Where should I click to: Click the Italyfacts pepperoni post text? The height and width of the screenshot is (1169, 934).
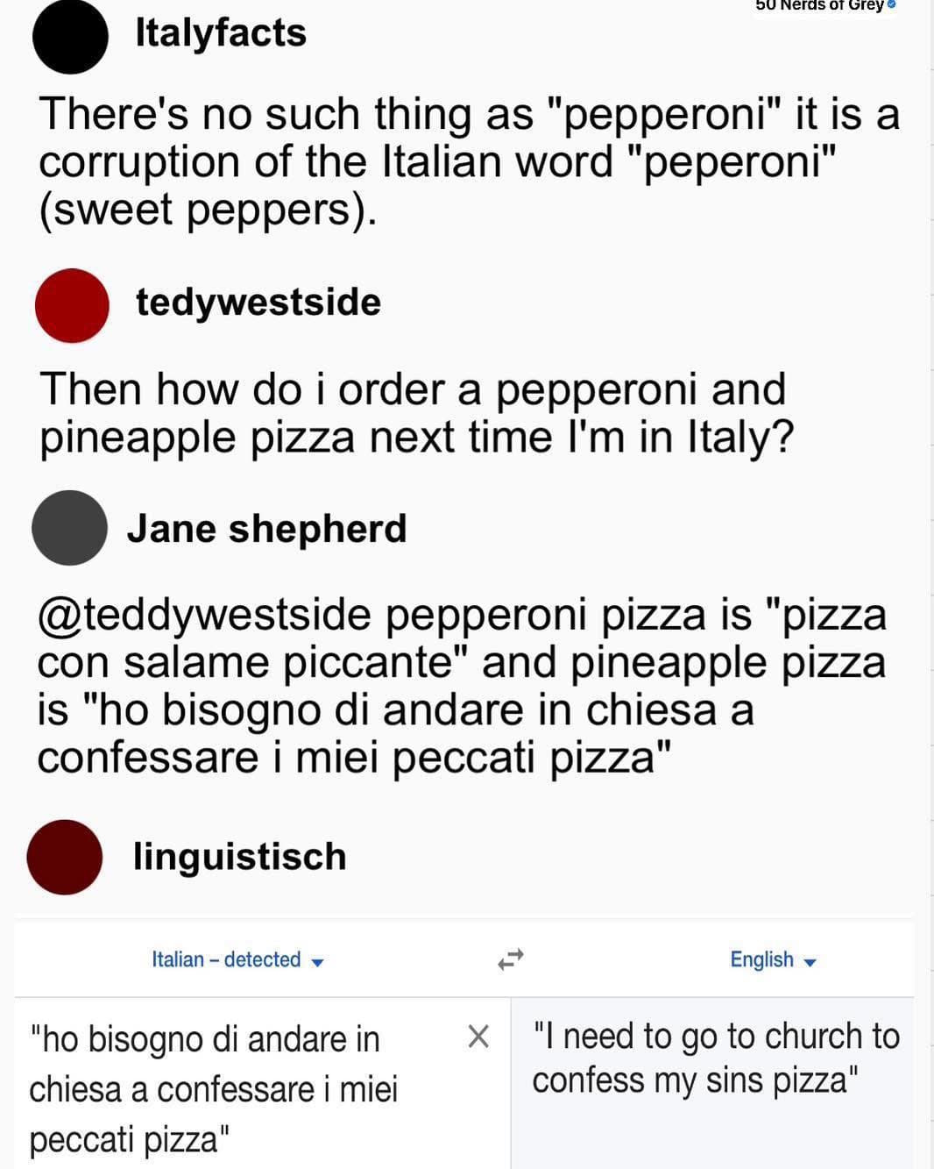click(469, 162)
